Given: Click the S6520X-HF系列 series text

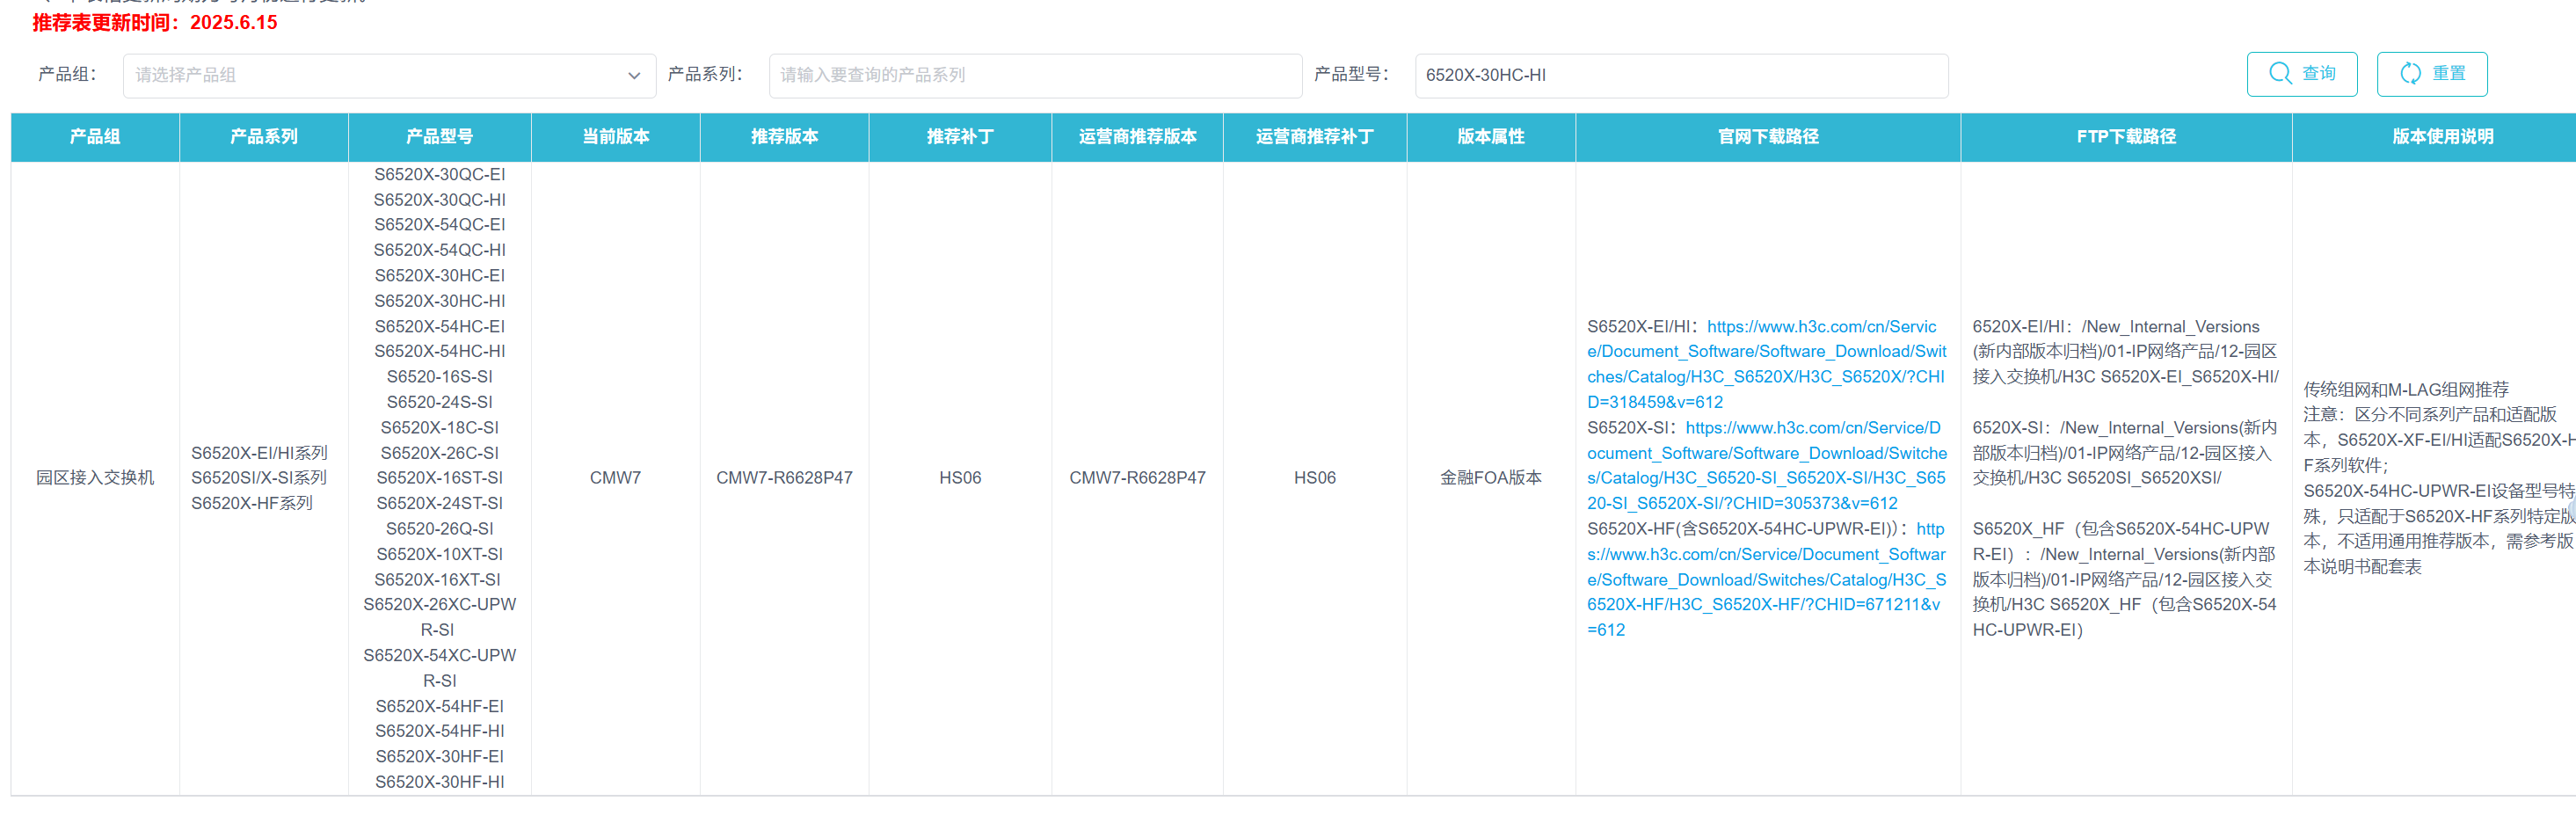Looking at the screenshot, I should pos(252,503).
